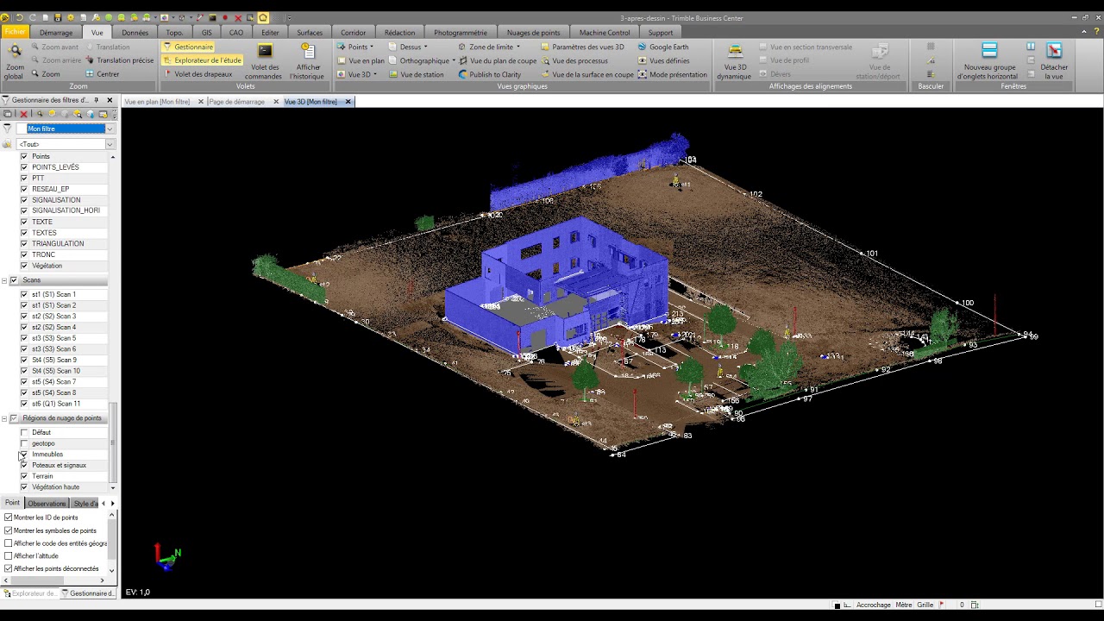Toggle the Gestionnaire pane button

[x=188, y=47]
